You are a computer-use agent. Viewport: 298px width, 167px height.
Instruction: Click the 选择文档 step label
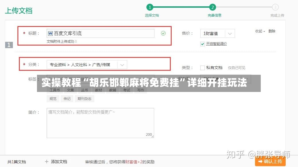tap(152, 15)
